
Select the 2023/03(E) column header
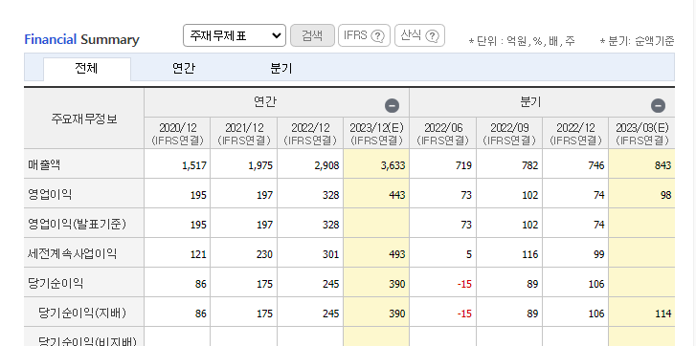[641, 134]
